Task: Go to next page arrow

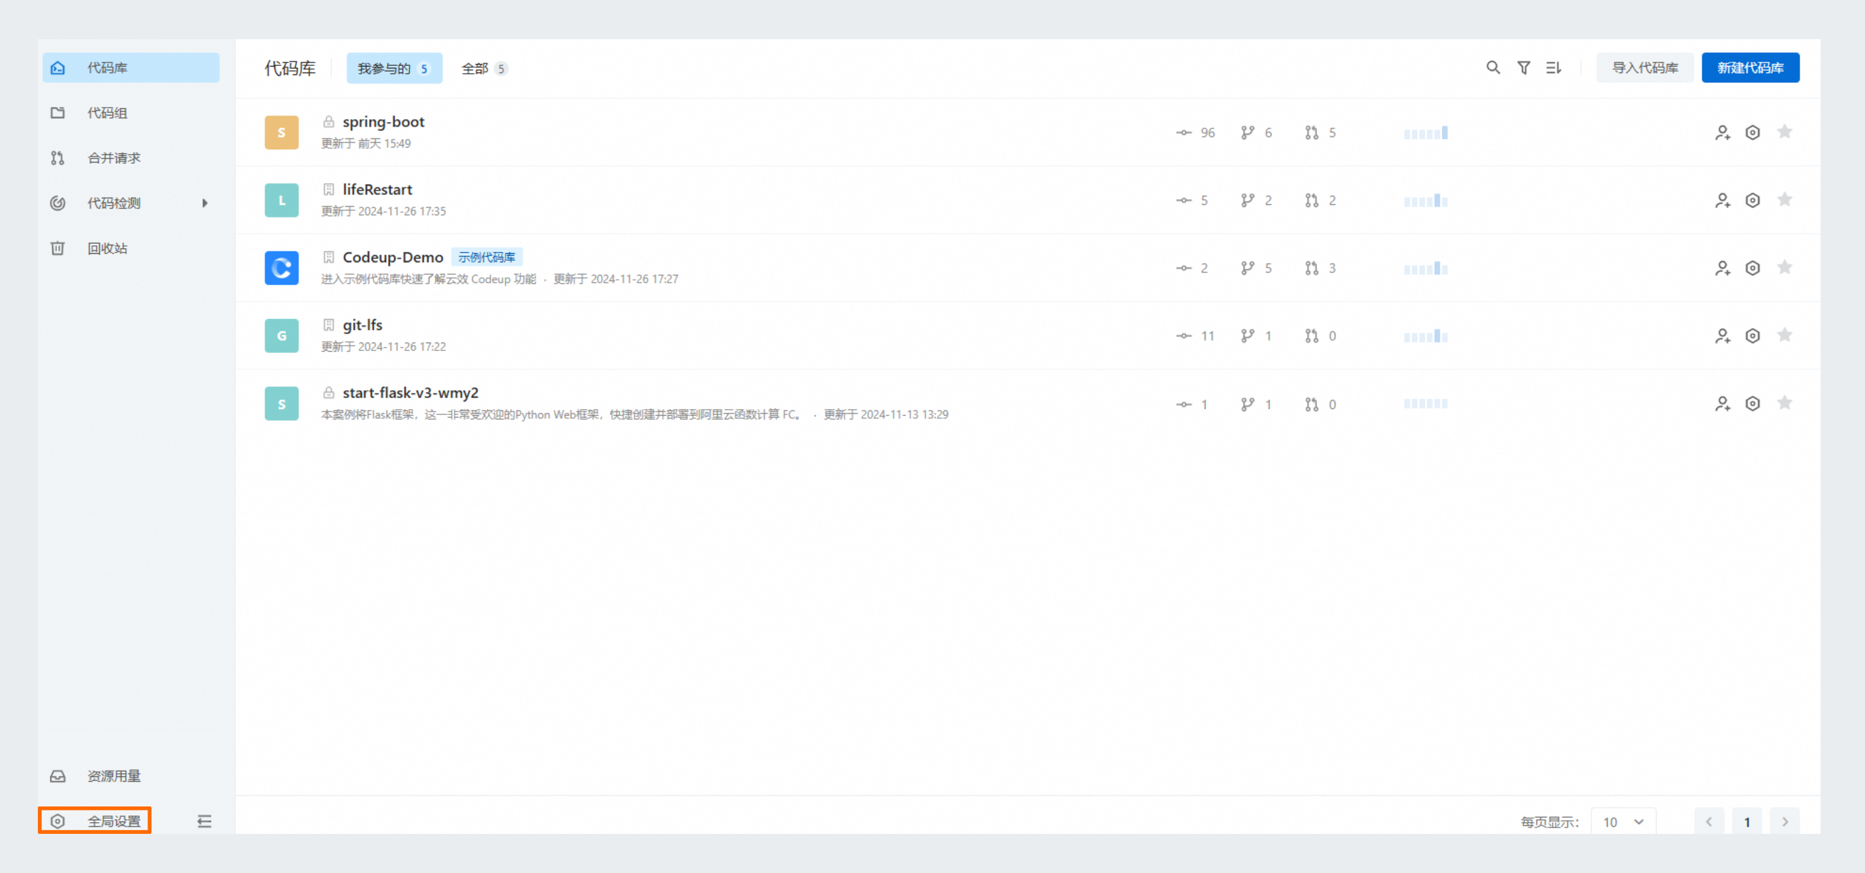Action: [x=1785, y=822]
